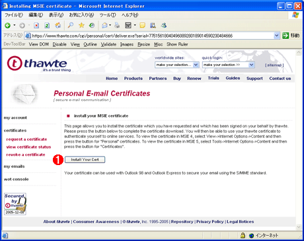
Task: Open the Validate menu in DevToolBar
Action: pos(108,44)
